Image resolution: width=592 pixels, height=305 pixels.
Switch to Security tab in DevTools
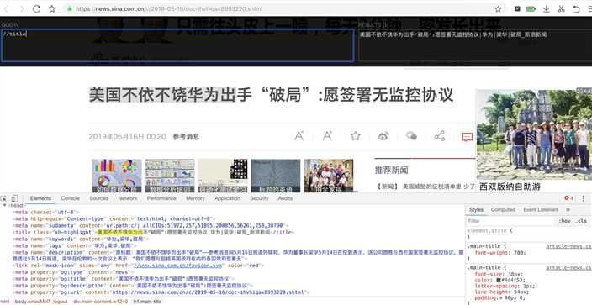coord(259,198)
